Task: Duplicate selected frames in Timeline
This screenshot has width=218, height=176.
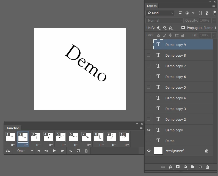Action: click(x=78, y=151)
